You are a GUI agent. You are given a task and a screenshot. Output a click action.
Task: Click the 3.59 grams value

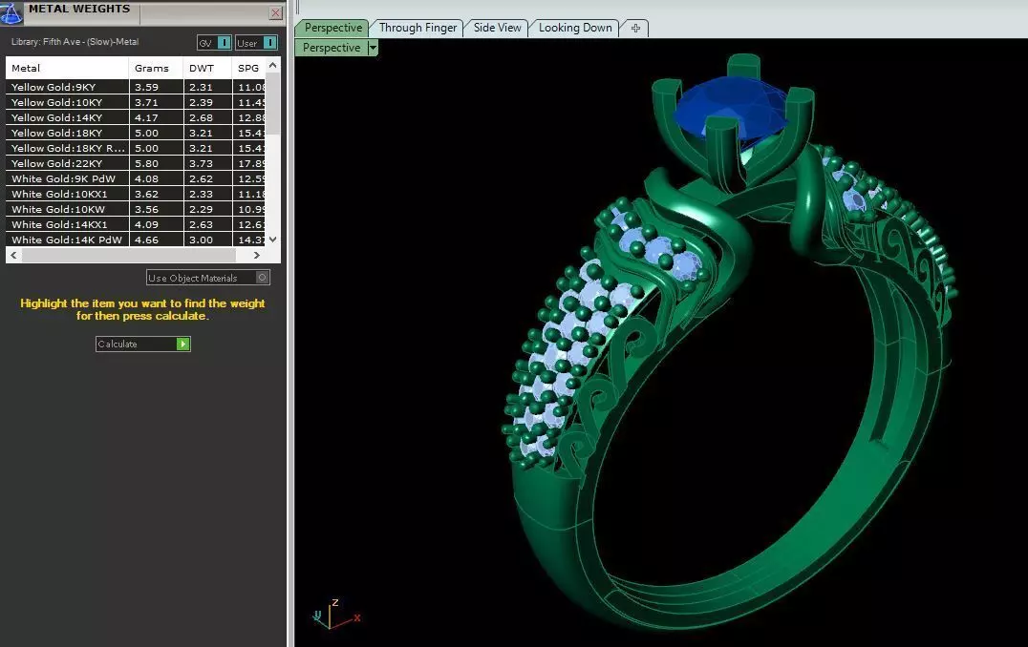[146, 87]
